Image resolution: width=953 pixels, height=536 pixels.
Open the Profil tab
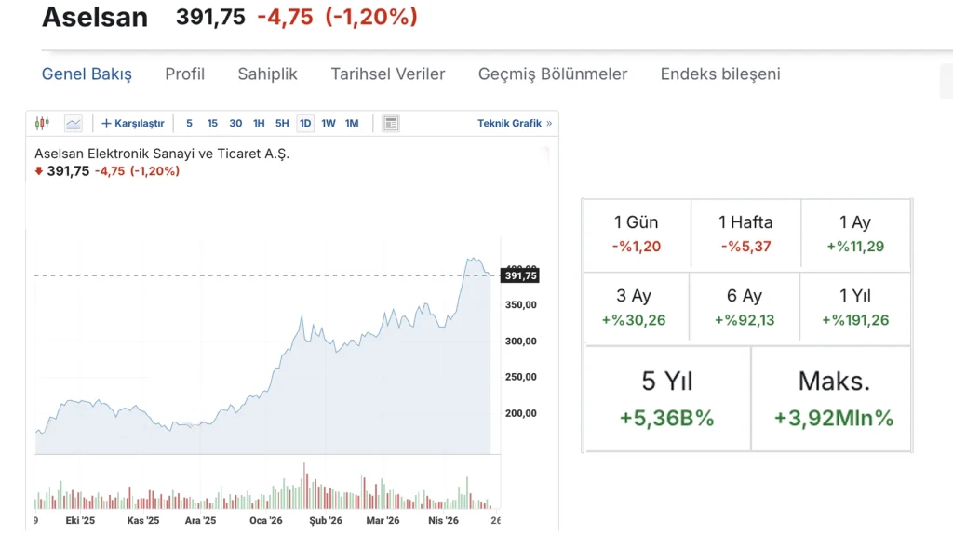click(184, 74)
